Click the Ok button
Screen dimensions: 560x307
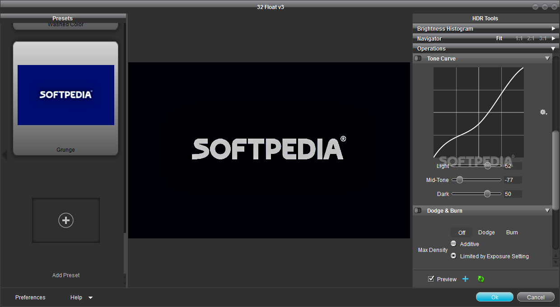click(x=495, y=297)
